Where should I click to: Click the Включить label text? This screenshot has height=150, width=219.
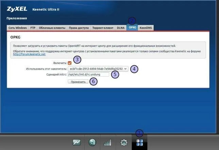tap(60, 63)
